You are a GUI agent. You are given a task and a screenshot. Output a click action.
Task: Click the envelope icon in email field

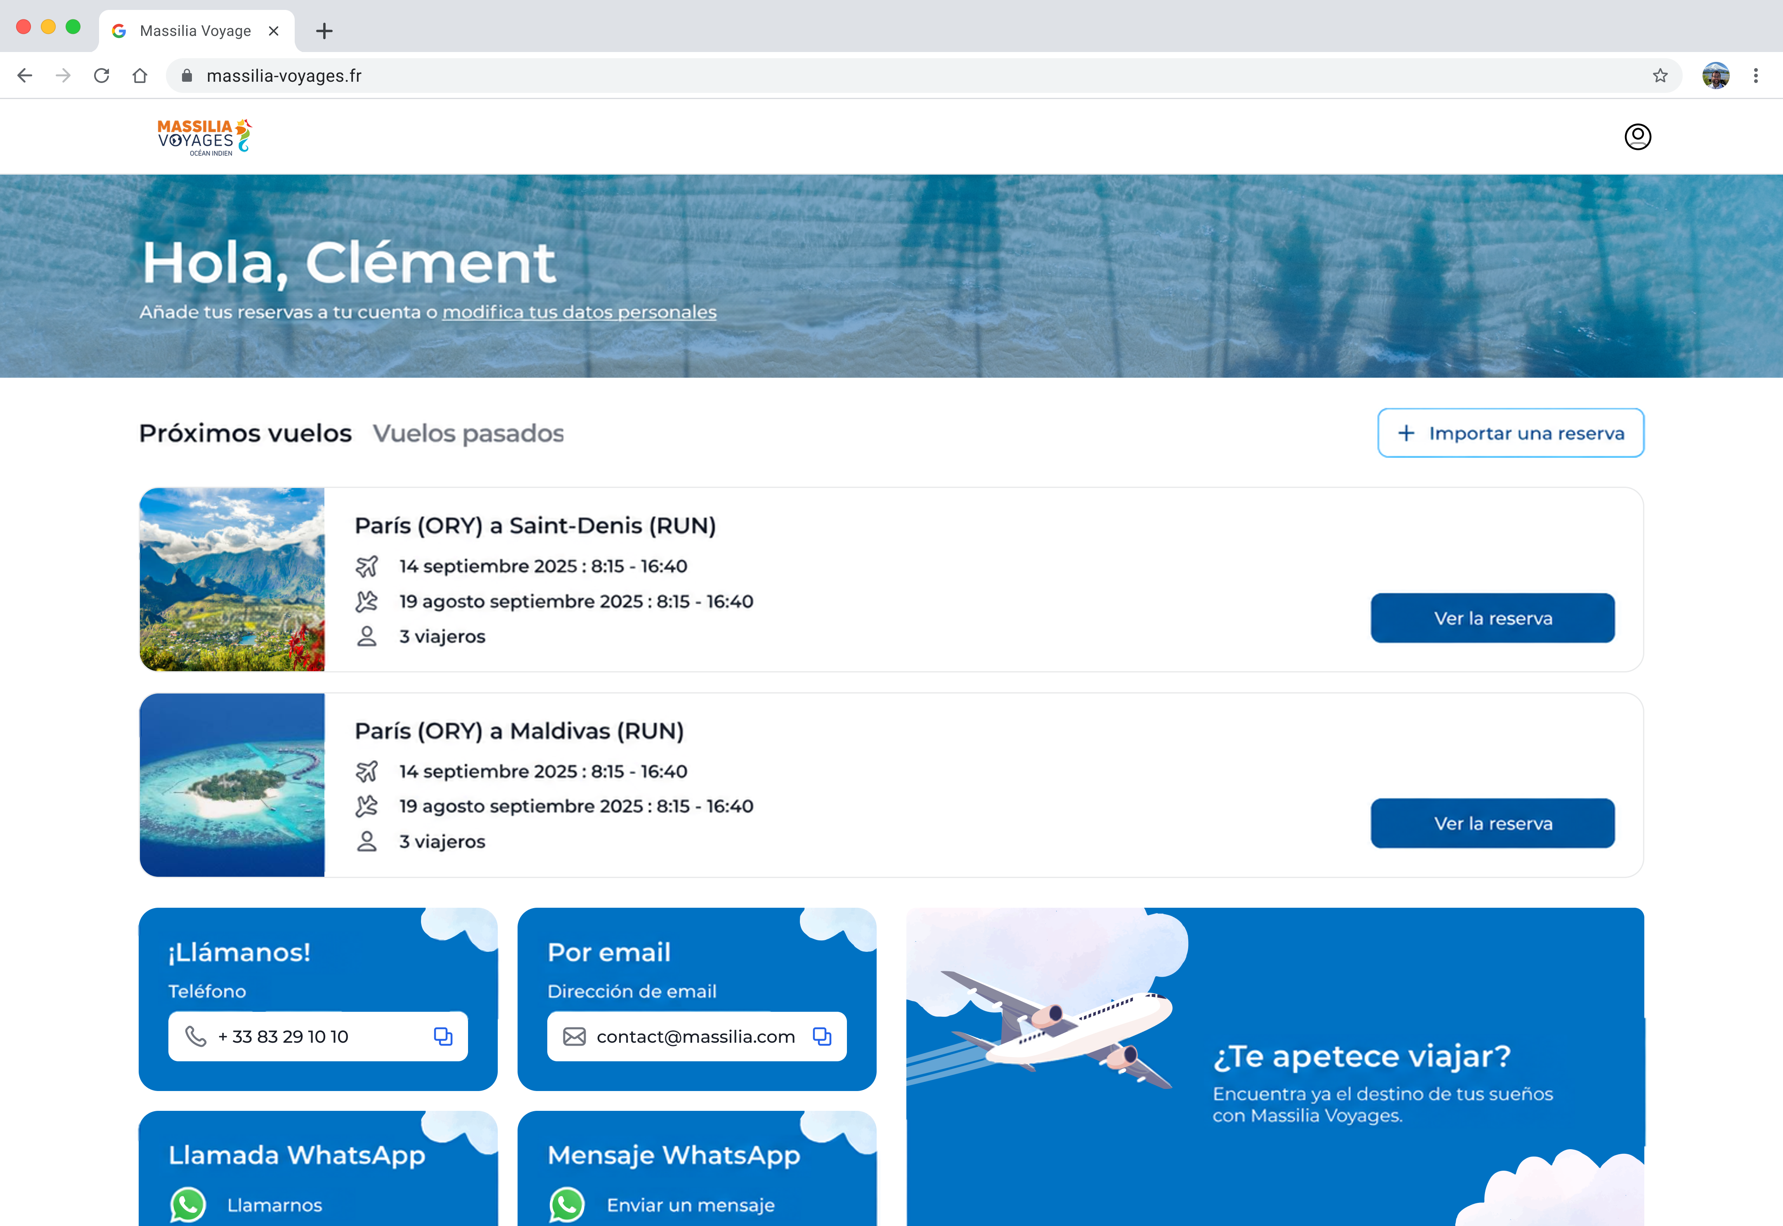575,1036
